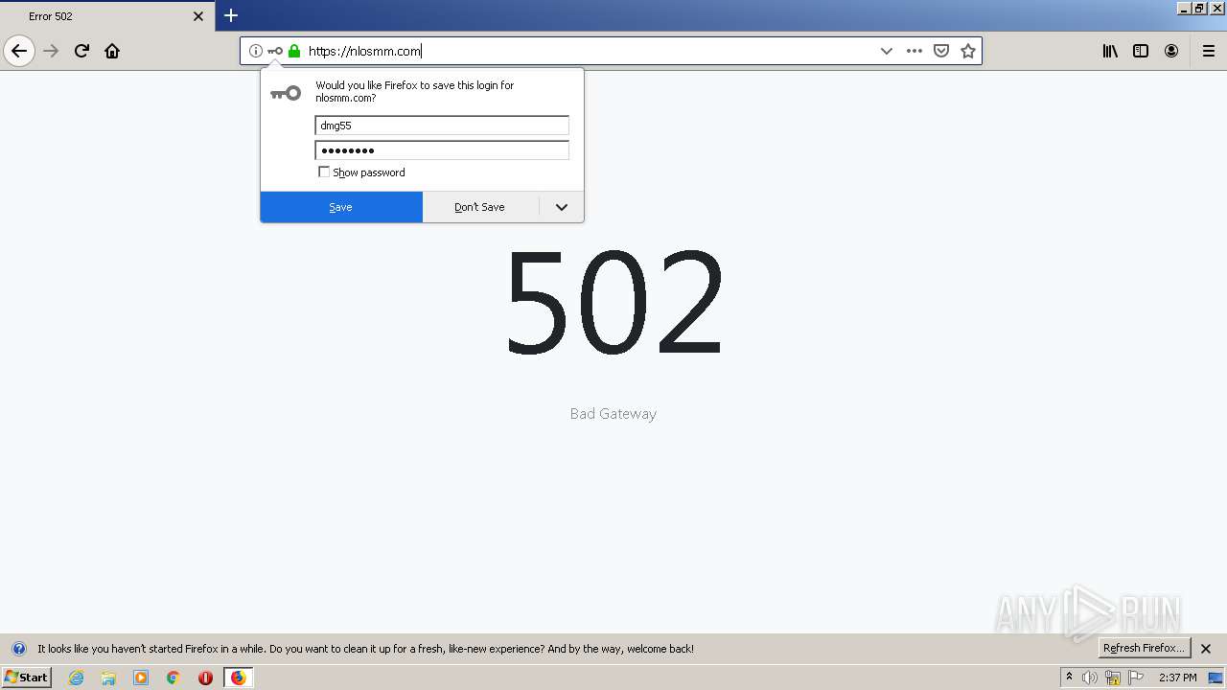
Task: Show site information icon in address bar
Action: [x=255, y=51]
